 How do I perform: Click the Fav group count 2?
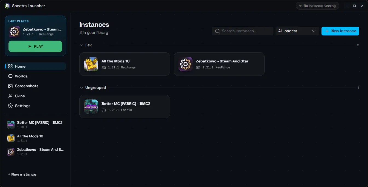point(358,45)
